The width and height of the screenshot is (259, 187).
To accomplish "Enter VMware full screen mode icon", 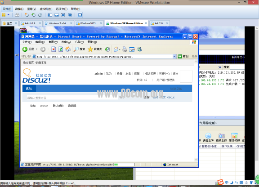I will (x=63, y=15).
